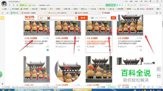Open the single large gourd product thumbnail
This screenshot has height=91, width=163.
99,69
